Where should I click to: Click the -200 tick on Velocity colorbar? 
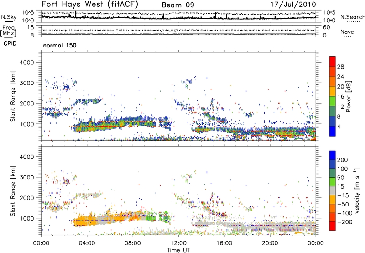coord(345,222)
